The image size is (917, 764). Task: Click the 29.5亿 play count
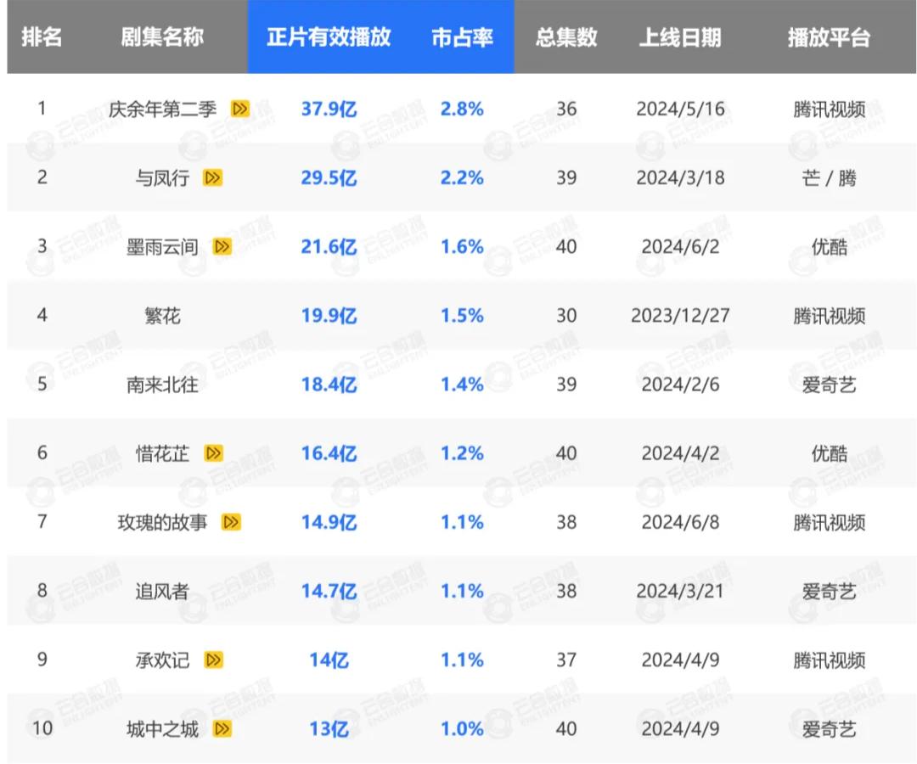[x=329, y=178]
